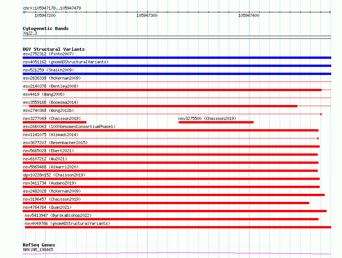Click the NRK|NM_198465 gene label
Image resolution: width=342 pixels, height=258 pixels.
pyautogui.click(x=38, y=250)
